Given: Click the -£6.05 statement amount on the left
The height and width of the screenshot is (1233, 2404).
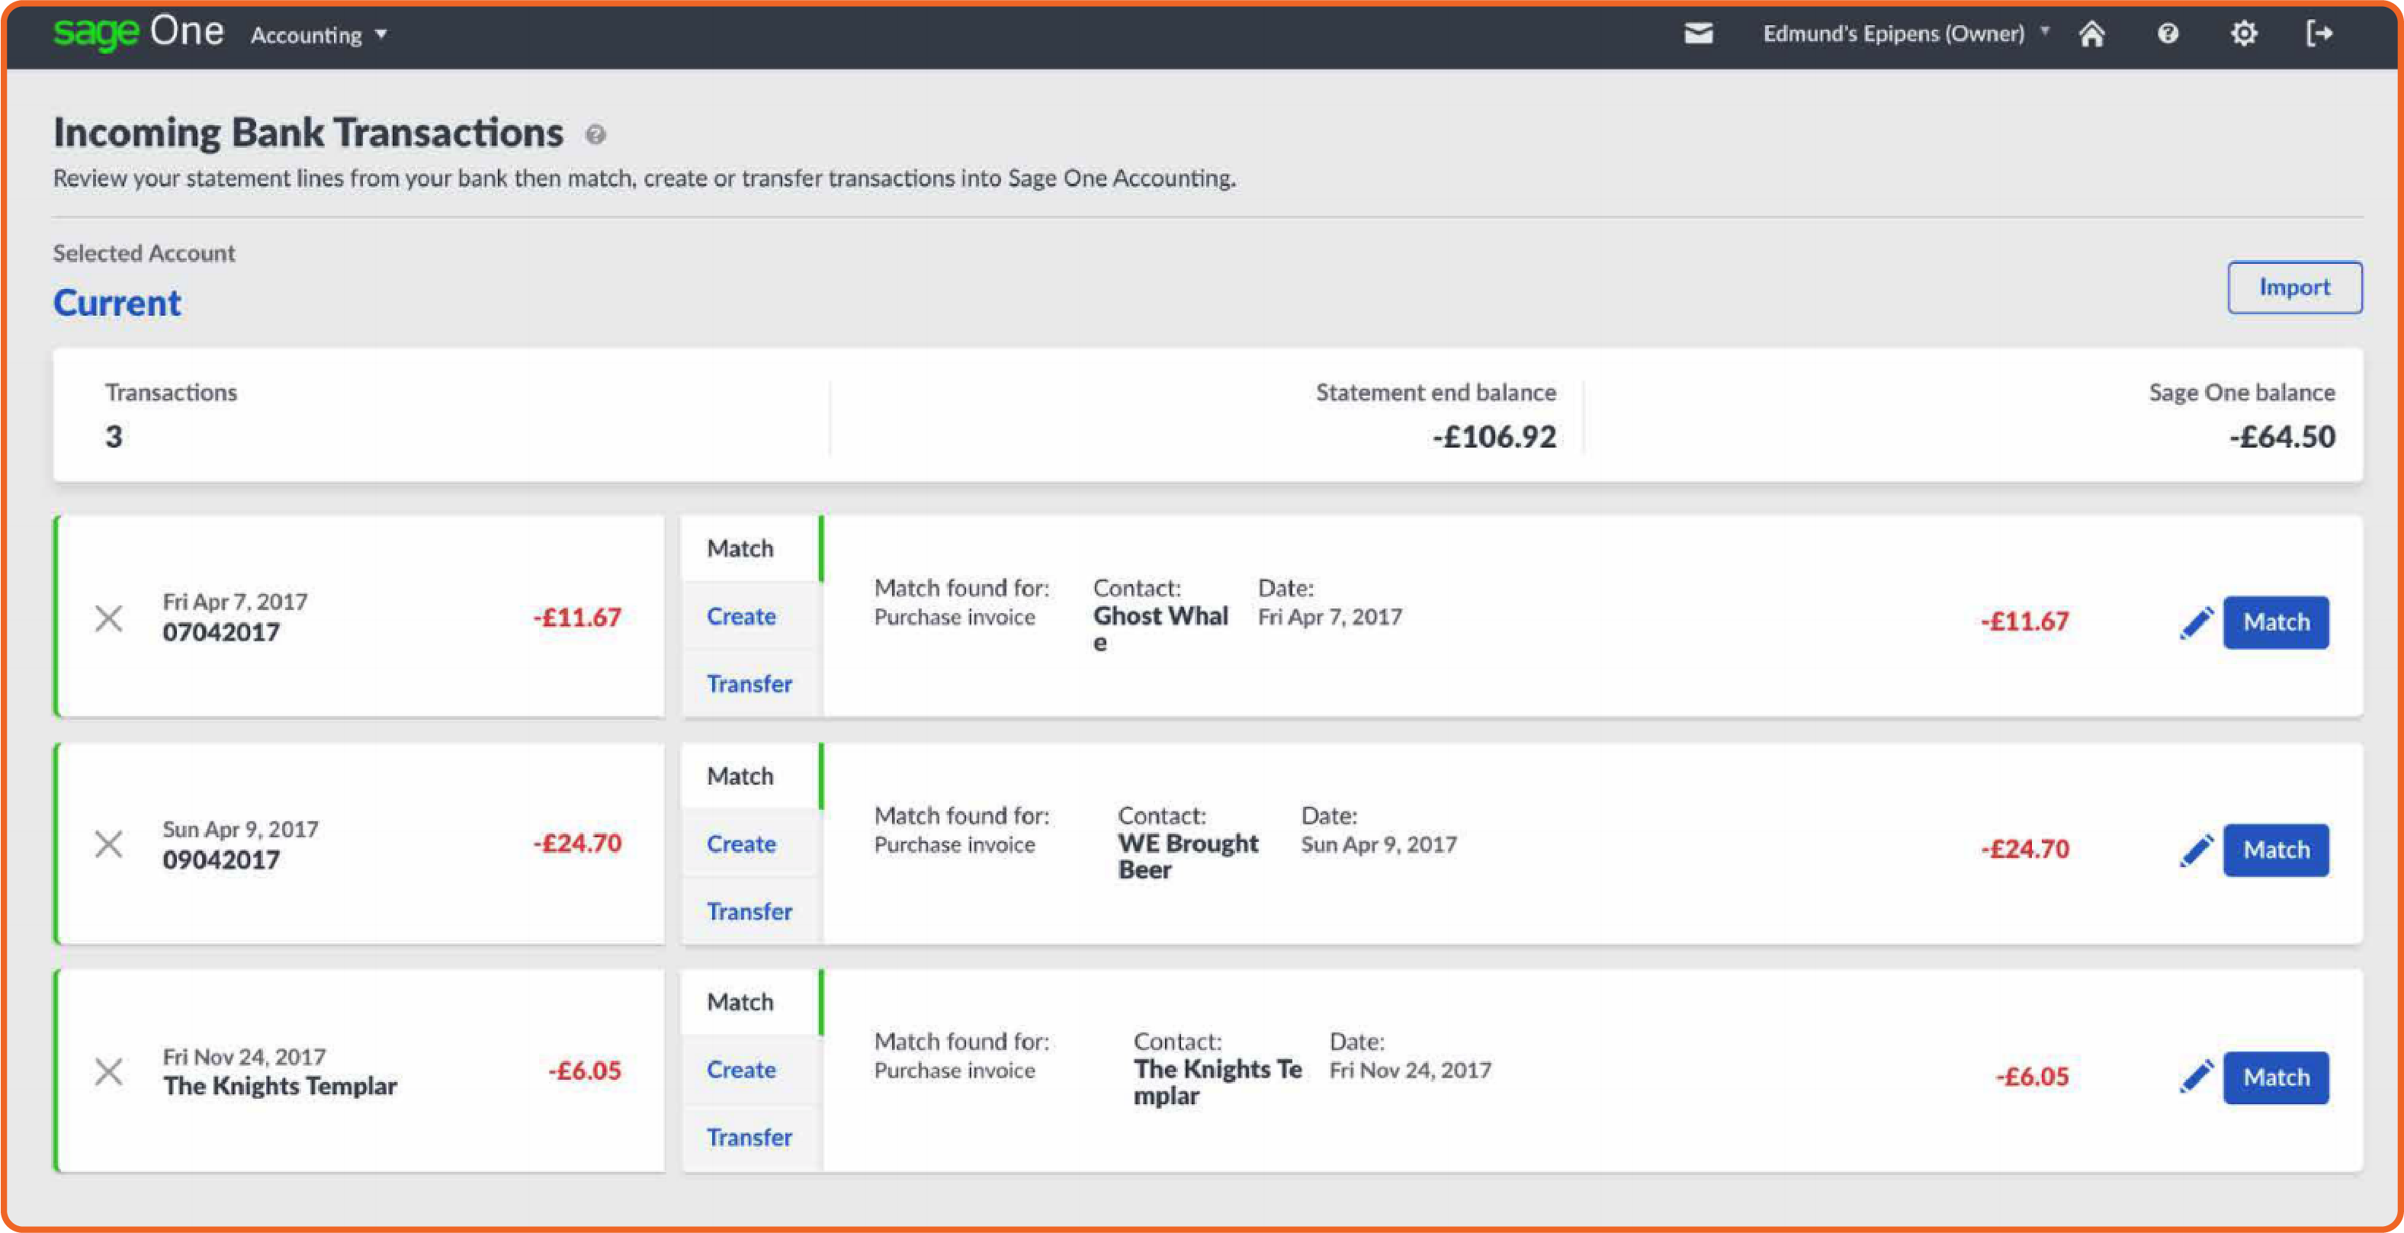Looking at the screenshot, I should coord(584,1071).
